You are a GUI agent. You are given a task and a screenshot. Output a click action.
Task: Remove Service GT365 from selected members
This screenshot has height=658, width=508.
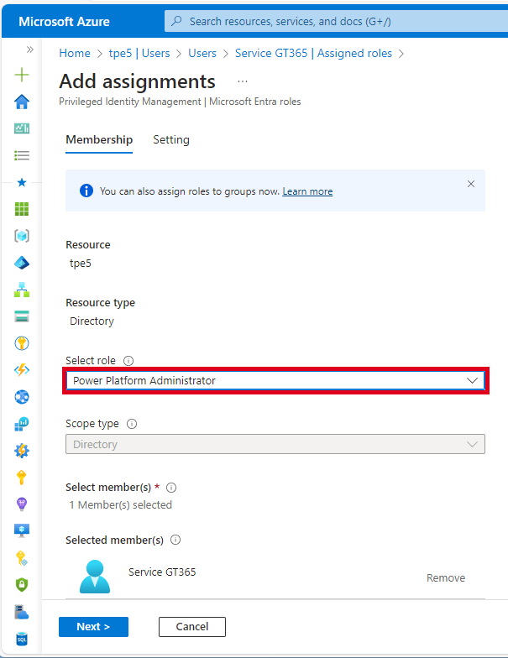[446, 578]
